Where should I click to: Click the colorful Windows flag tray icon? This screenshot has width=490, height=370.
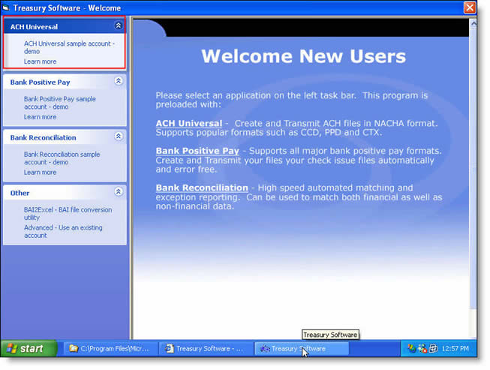coord(411,348)
